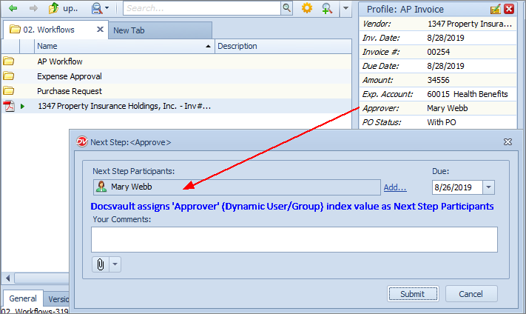
Task: Click the Invoice # value 00254
Action: (x=439, y=52)
